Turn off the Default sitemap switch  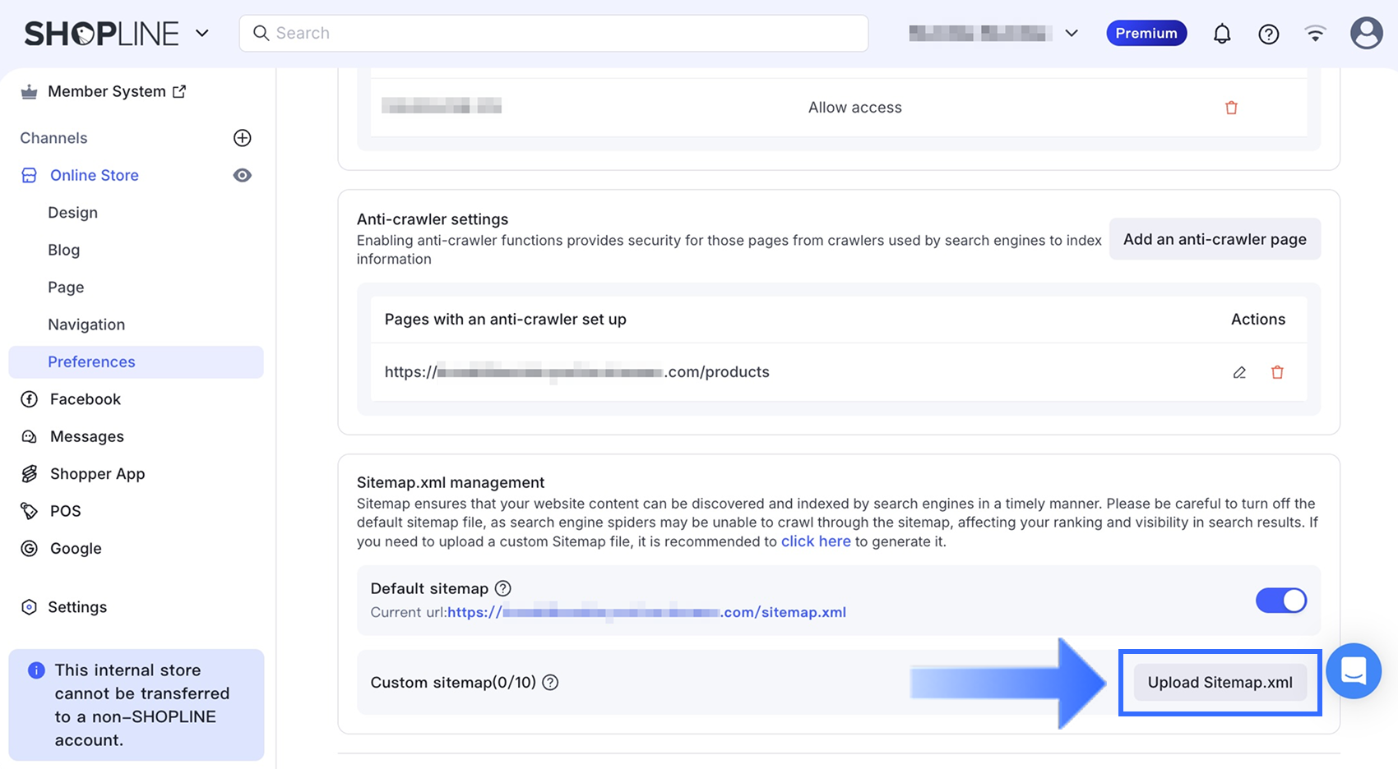[x=1280, y=601]
